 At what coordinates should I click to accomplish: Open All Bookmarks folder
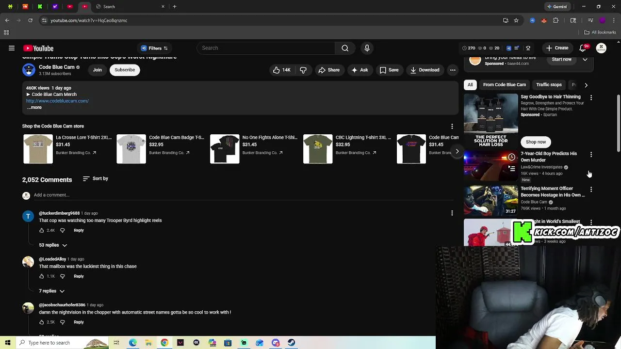[x=600, y=32]
